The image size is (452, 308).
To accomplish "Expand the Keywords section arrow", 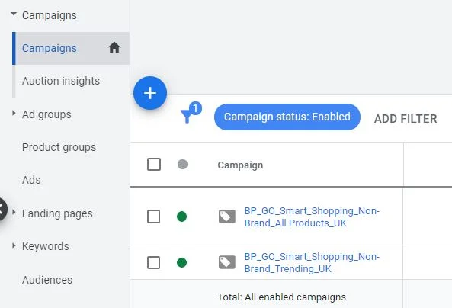I will coord(14,245).
